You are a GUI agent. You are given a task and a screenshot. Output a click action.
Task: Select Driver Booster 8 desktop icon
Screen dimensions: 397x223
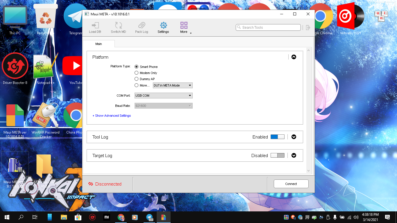(15, 69)
